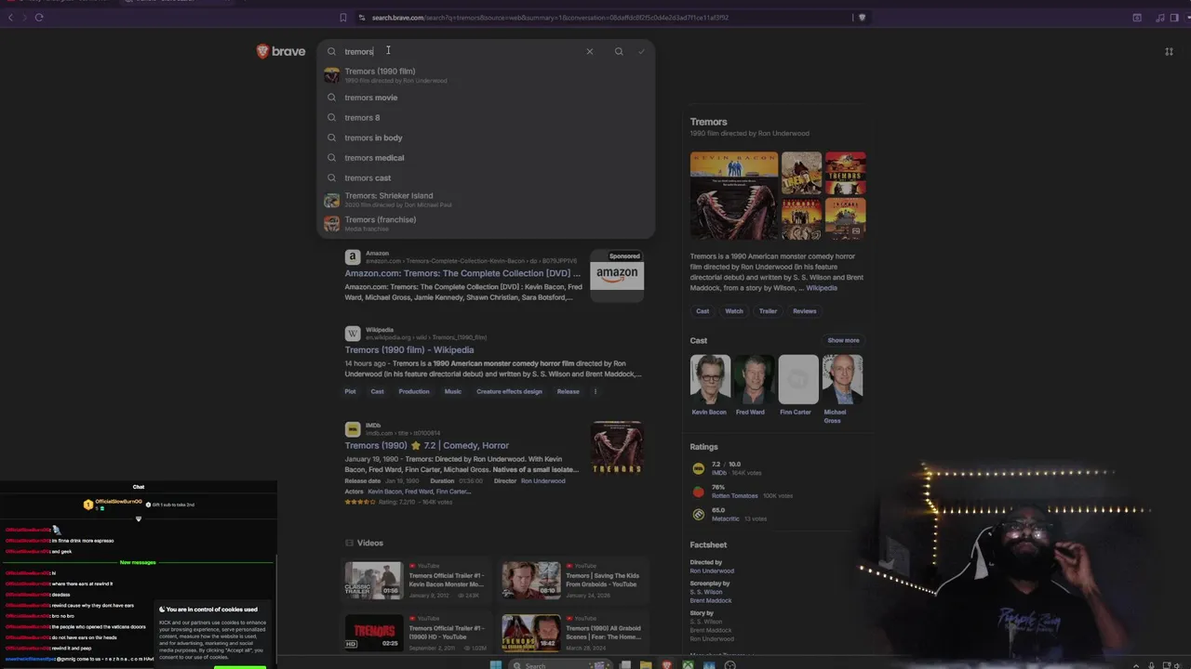1191x669 pixels.
Task: Click the IMDb rating icon in Ratings
Action: tap(699, 469)
